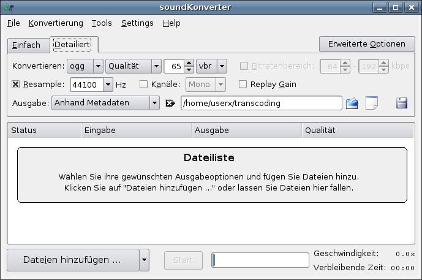Click the Dateien hinzufügen button

click(x=73, y=260)
